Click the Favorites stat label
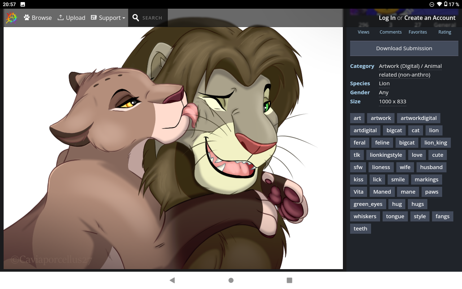462x289 pixels. 418,32
